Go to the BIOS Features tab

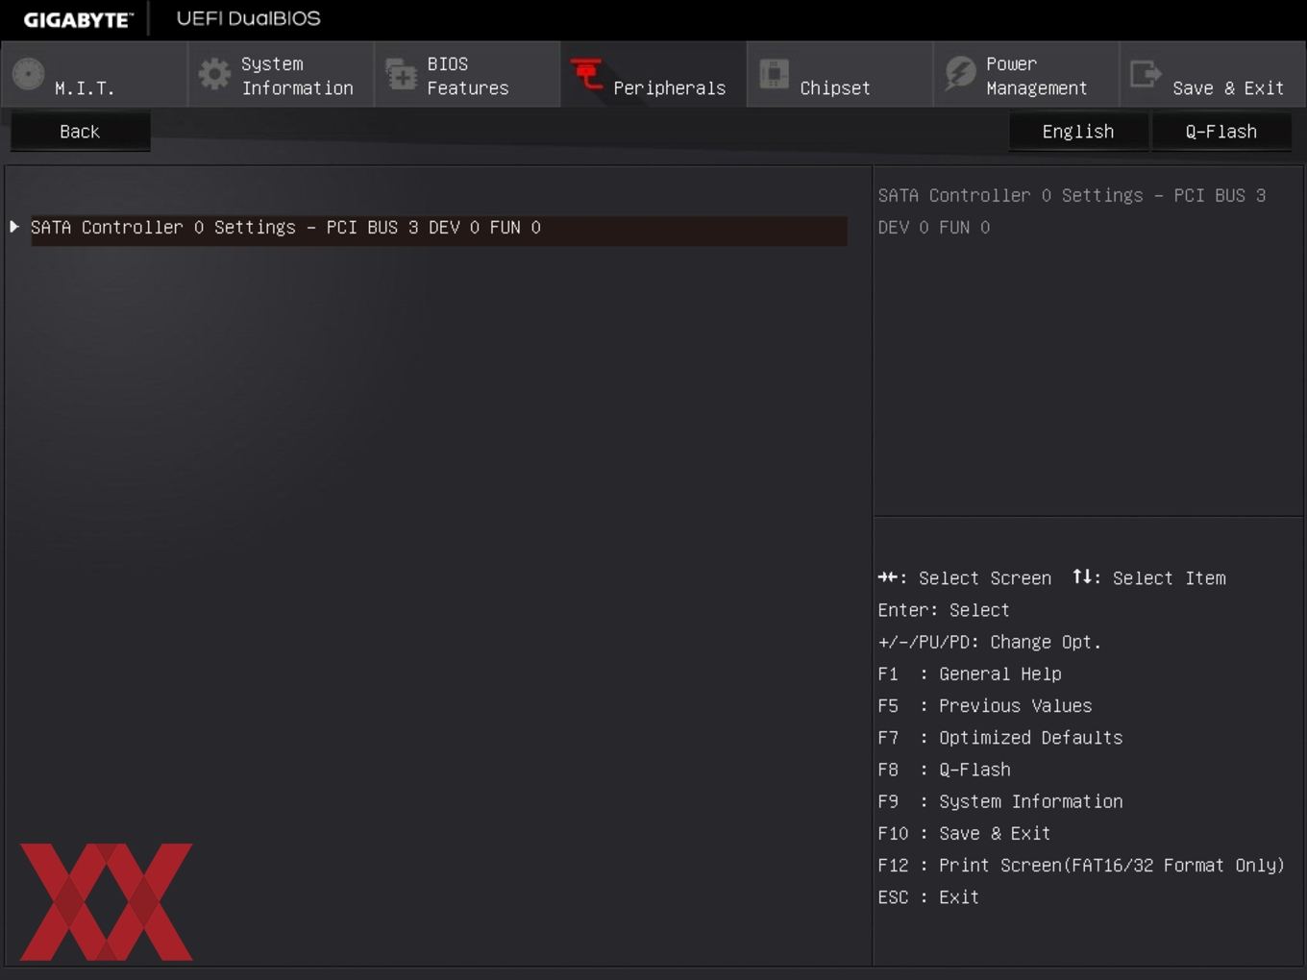[x=467, y=74]
